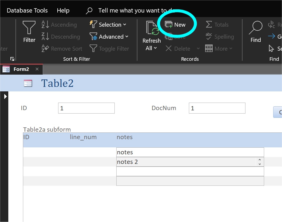Screen dimensions: 282x222
Task: Click the Totals sigma button
Action: coord(217,25)
